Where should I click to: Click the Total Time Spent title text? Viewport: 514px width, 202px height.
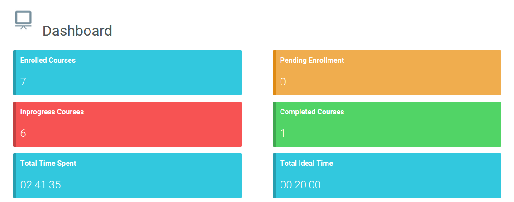pos(48,163)
